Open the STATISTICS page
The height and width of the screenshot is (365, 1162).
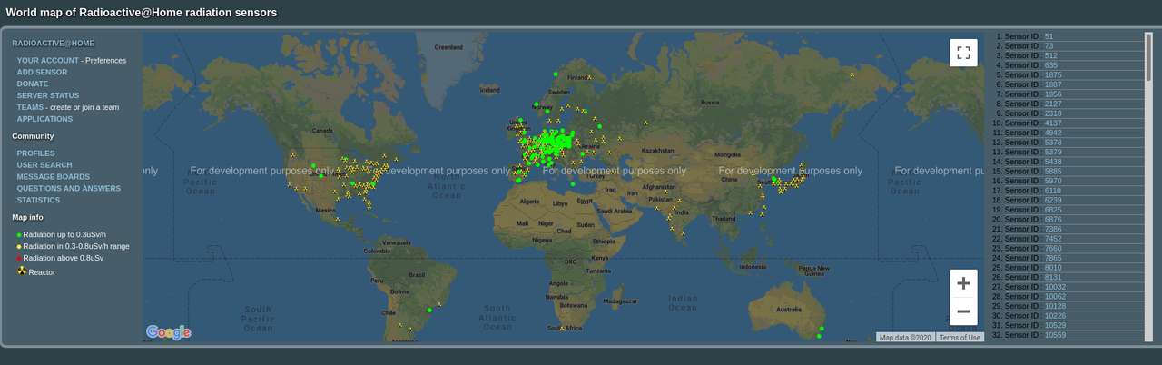[x=38, y=201]
